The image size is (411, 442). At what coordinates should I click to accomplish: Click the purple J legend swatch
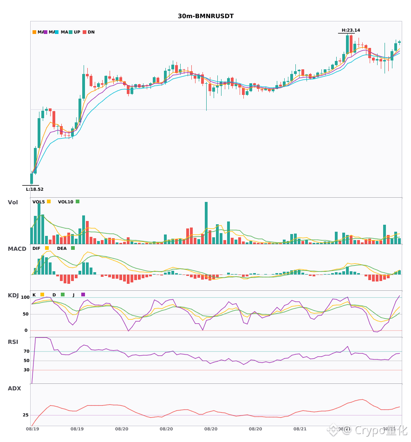click(83, 295)
